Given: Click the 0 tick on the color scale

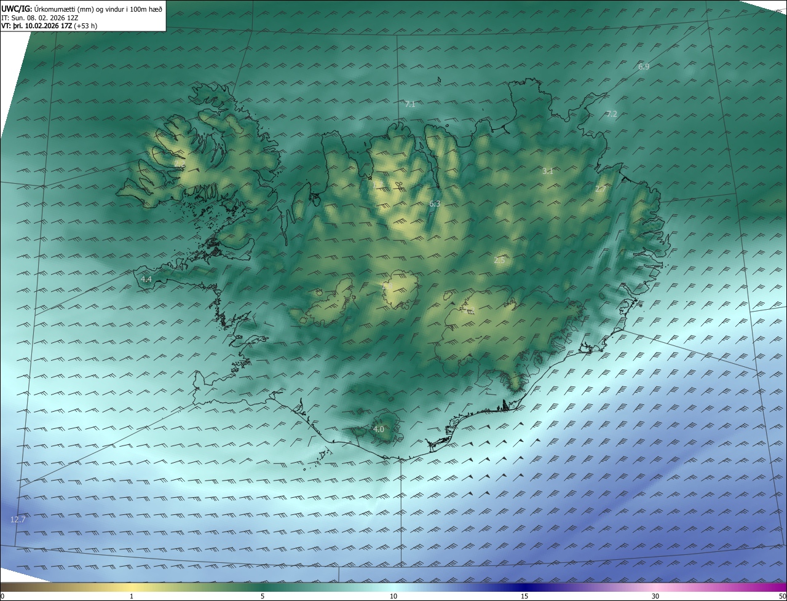Looking at the screenshot, I should point(2,596).
